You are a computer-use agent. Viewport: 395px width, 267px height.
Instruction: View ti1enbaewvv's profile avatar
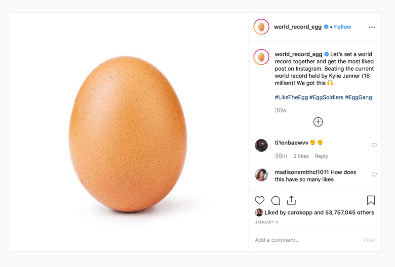(x=261, y=145)
